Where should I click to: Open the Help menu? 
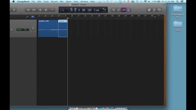pyautogui.click(x=92, y=2)
